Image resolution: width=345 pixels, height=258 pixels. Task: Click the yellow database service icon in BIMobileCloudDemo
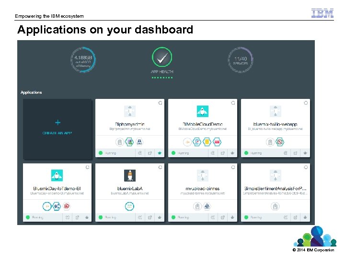[x=207, y=142]
